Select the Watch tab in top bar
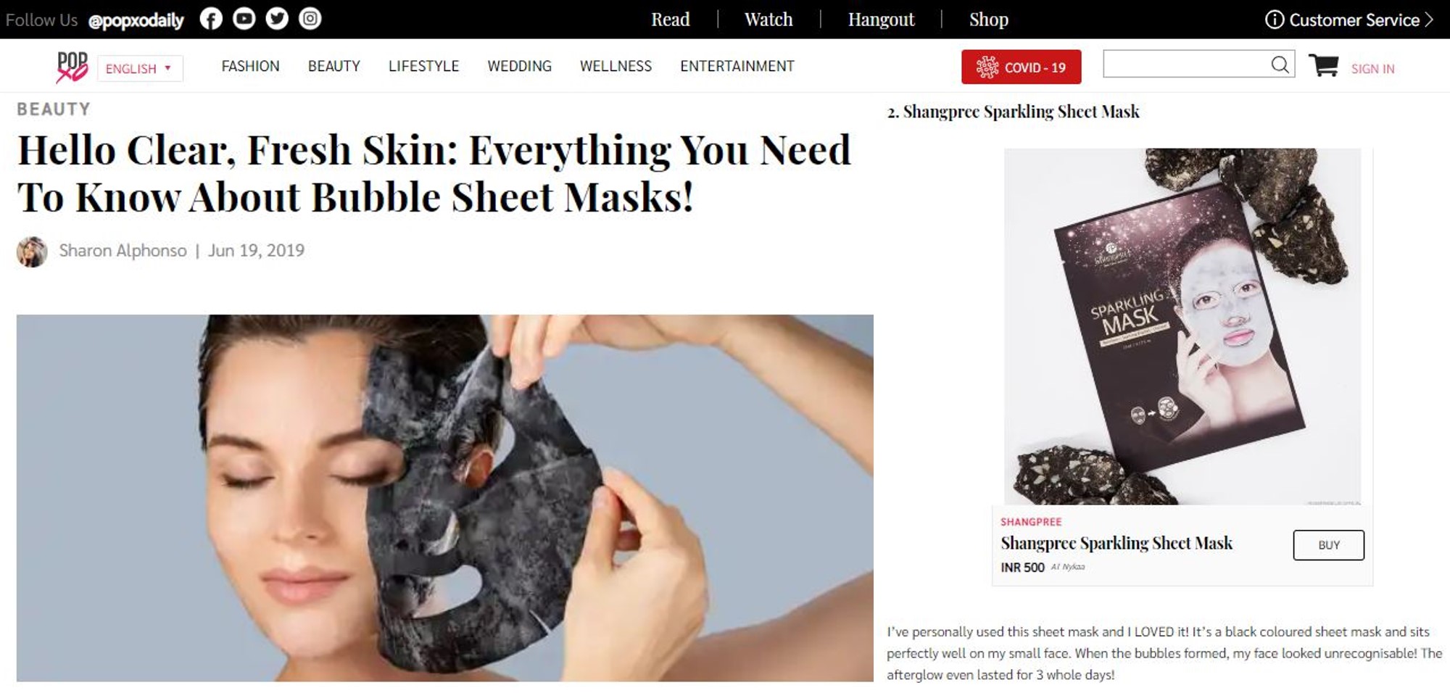The width and height of the screenshot is (1450, 693). [x=768, y=20]
